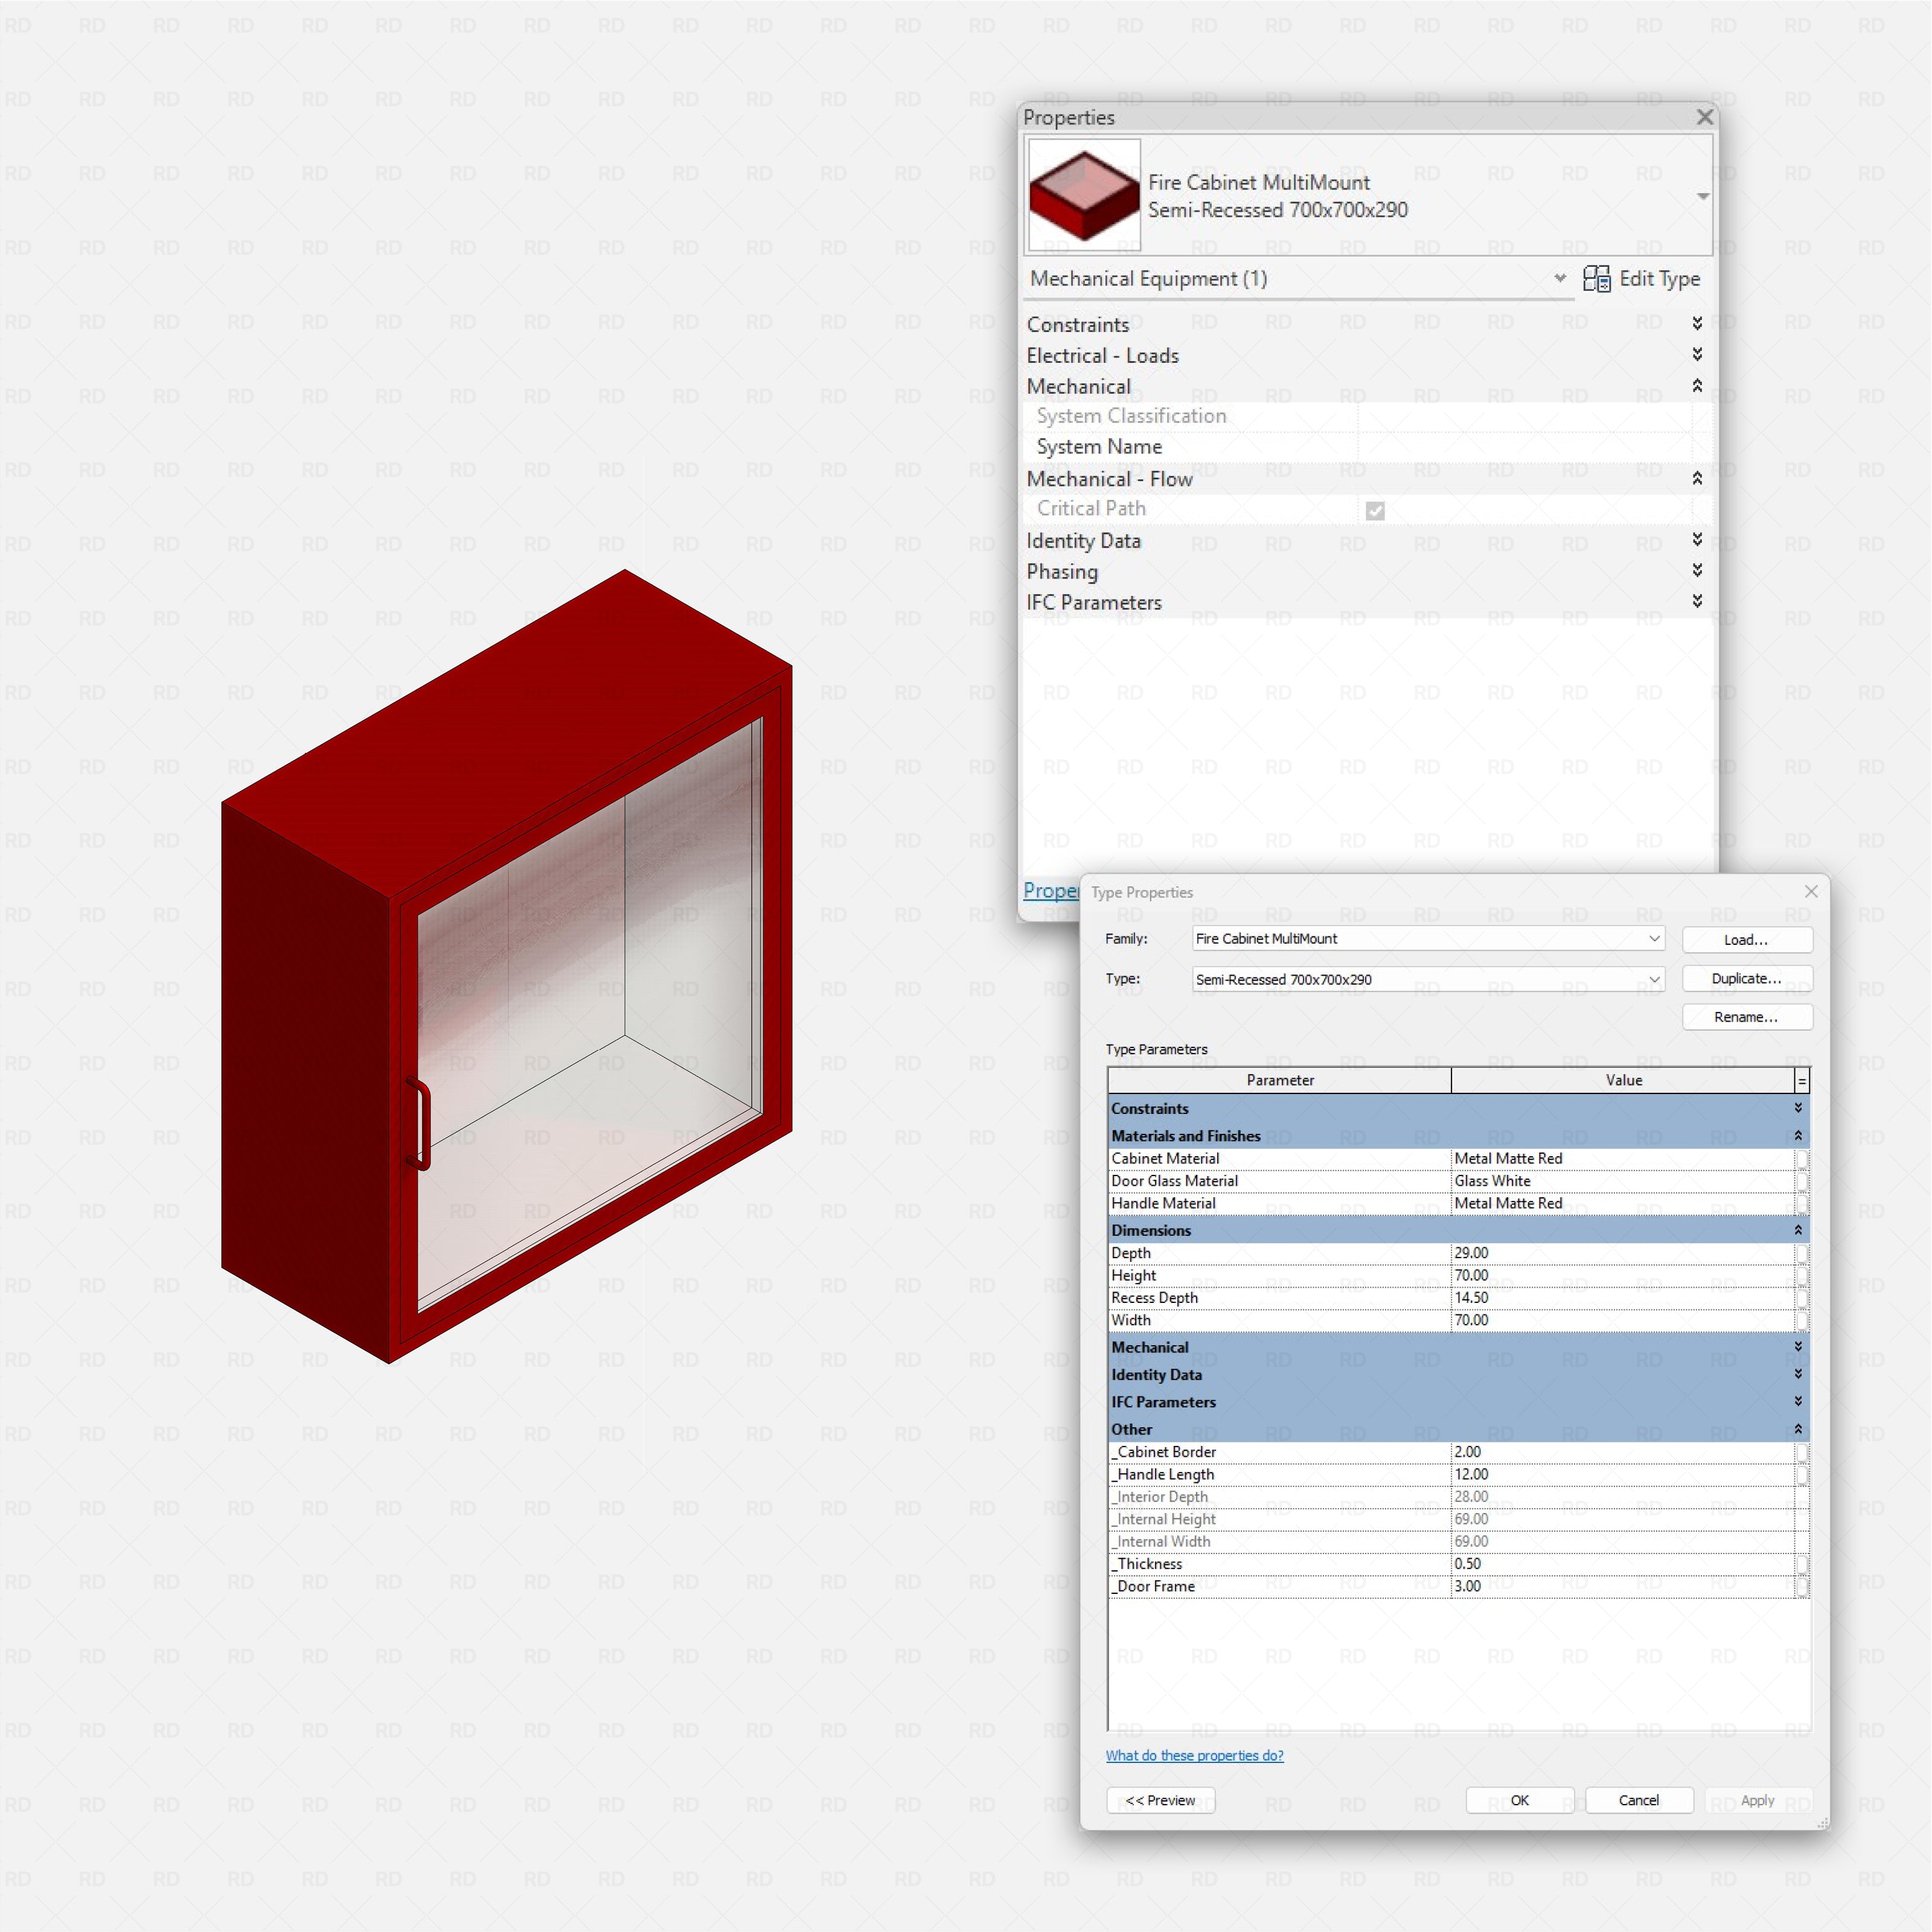Click the << Preview button
1932x1932 pixels.
click(1160, 1800)
